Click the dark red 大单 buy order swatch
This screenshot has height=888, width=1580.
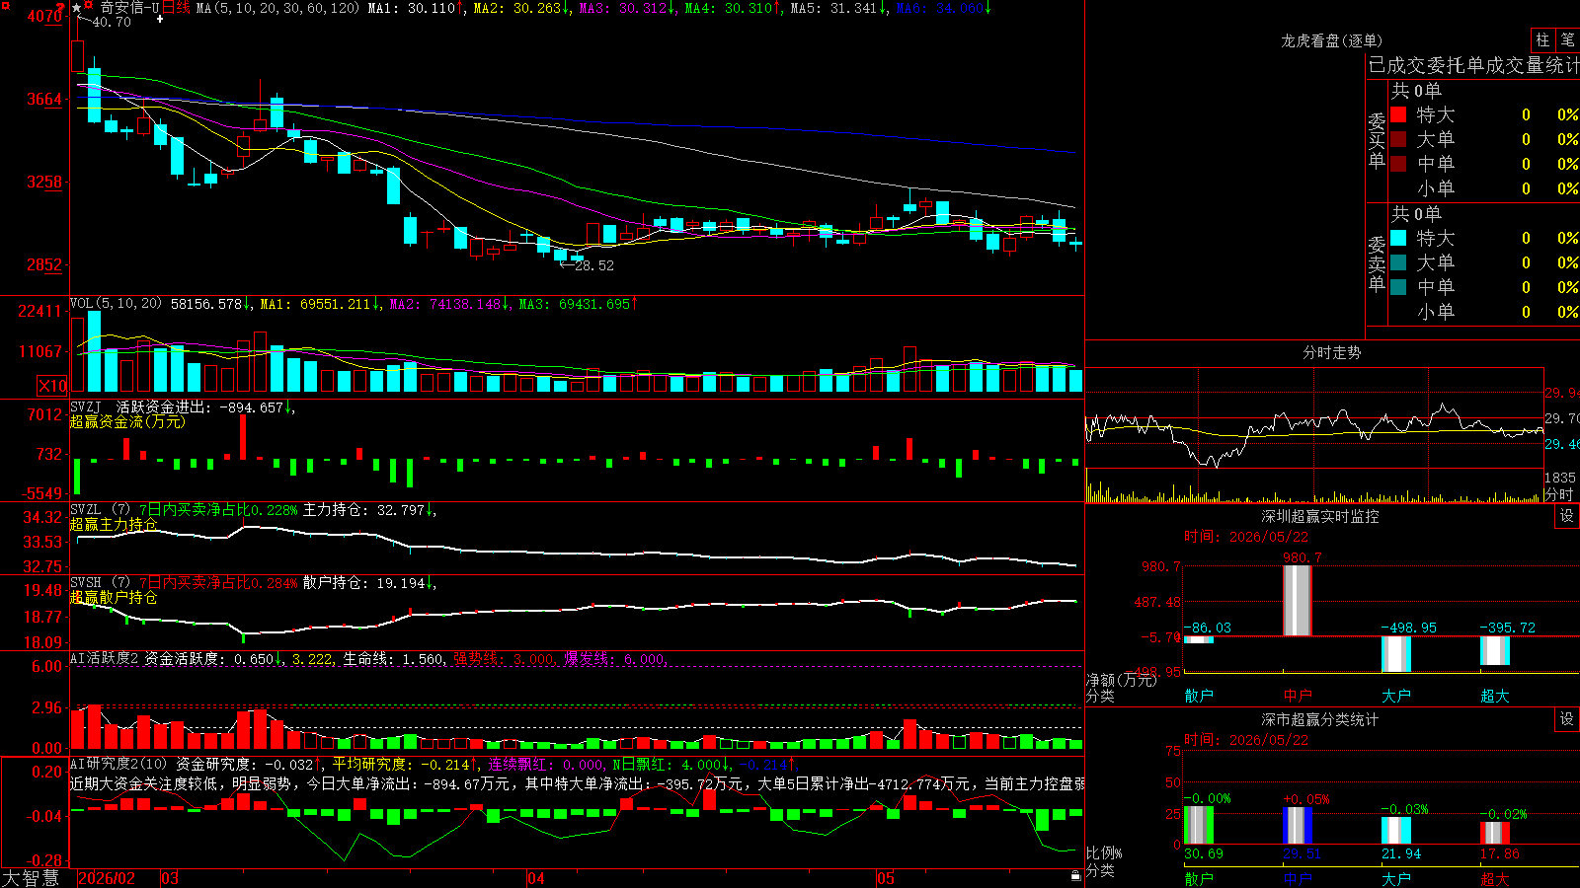(x=1398, y=139)
